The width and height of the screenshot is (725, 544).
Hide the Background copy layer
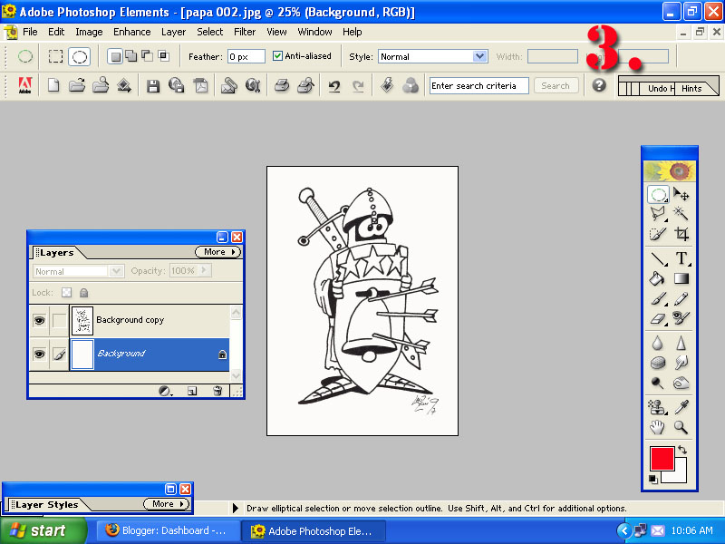coord(39,320)
